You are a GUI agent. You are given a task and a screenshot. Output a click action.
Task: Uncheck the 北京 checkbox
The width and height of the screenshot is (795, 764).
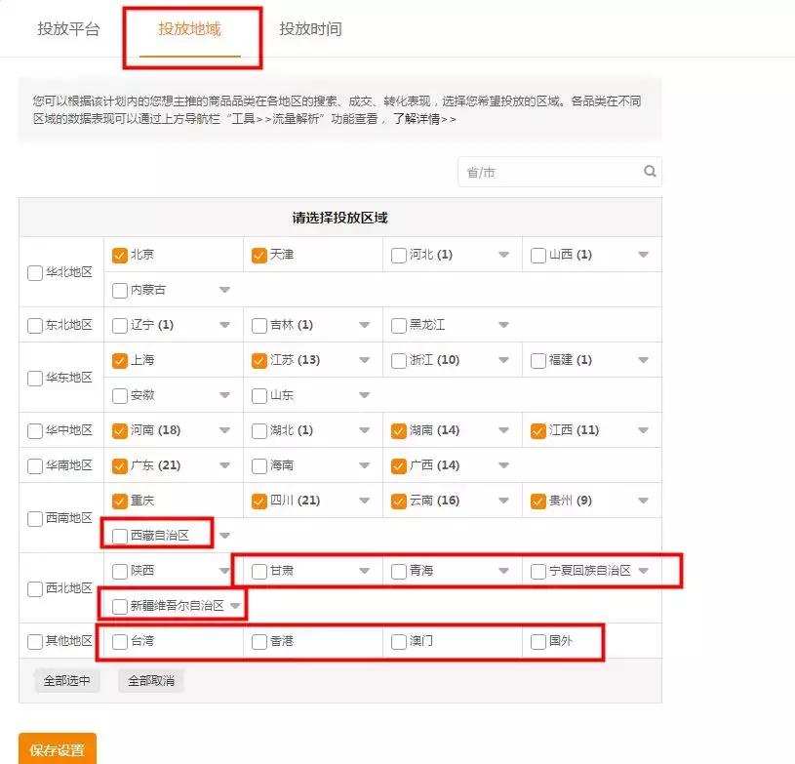click(118, 255)
